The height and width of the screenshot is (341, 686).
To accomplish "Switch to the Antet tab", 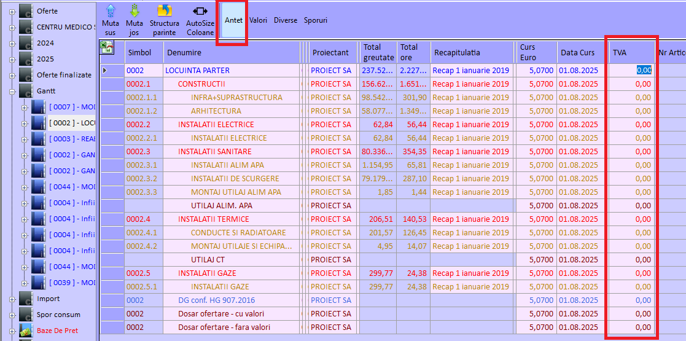I will [x=233, y=20].
